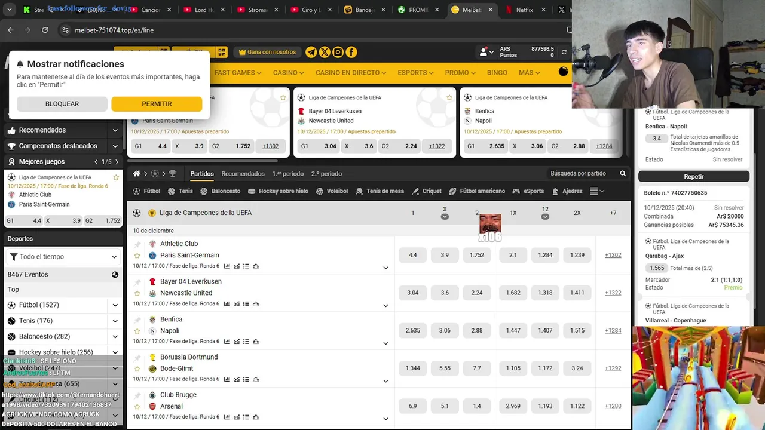Image resolution: width=765 pixels, height=430 pixels.
Task: Select the Baloncesto sport filter
Action: (220, 191)
